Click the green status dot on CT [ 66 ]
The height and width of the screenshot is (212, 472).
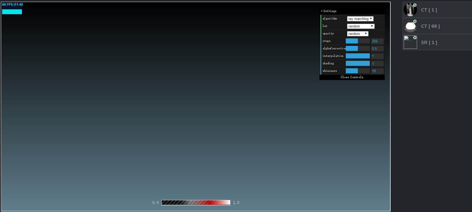(x=415, y=21)
